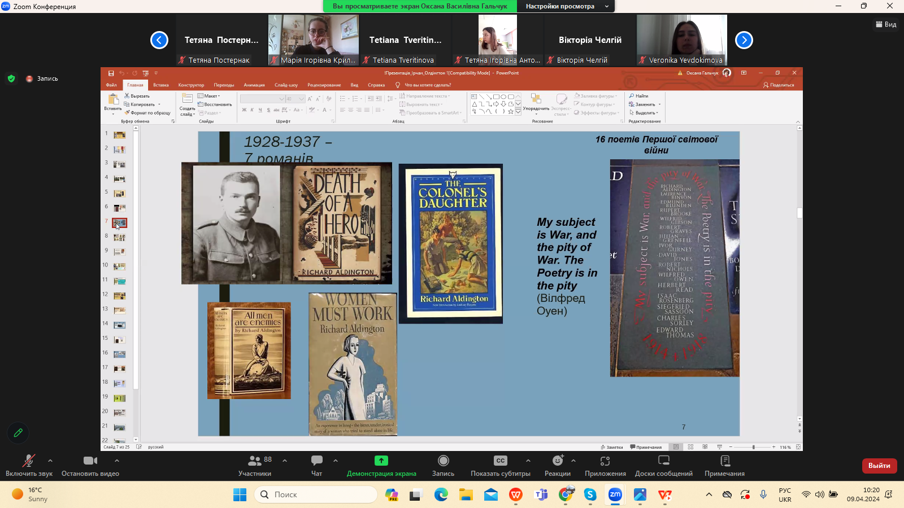The image size is (904, 508).
Task: Click the green Share Screen icon
Action: pyautogui.click(x=381, y=461)
